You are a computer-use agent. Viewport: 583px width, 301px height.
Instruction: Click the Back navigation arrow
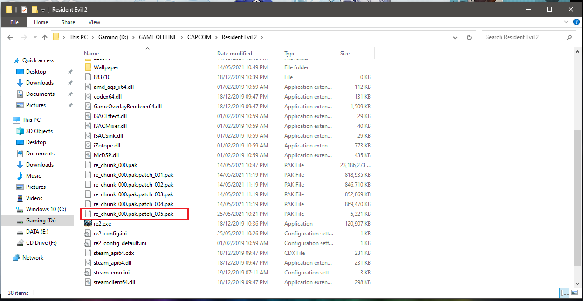point(11,37)
